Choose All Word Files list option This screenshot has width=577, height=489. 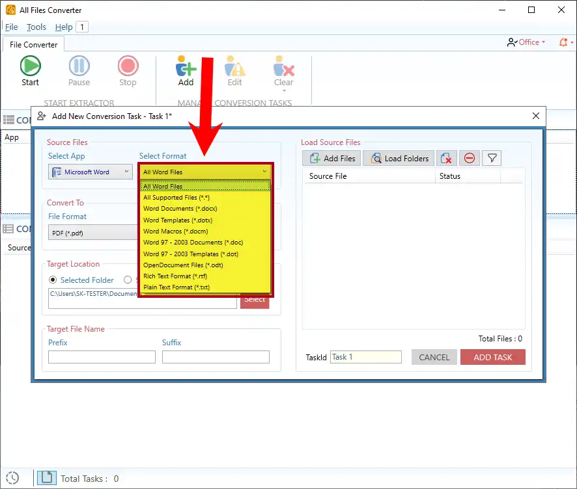point(205,186)
